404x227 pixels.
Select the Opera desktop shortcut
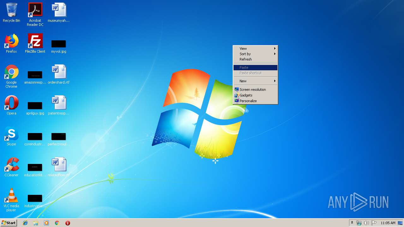point(11,105)
